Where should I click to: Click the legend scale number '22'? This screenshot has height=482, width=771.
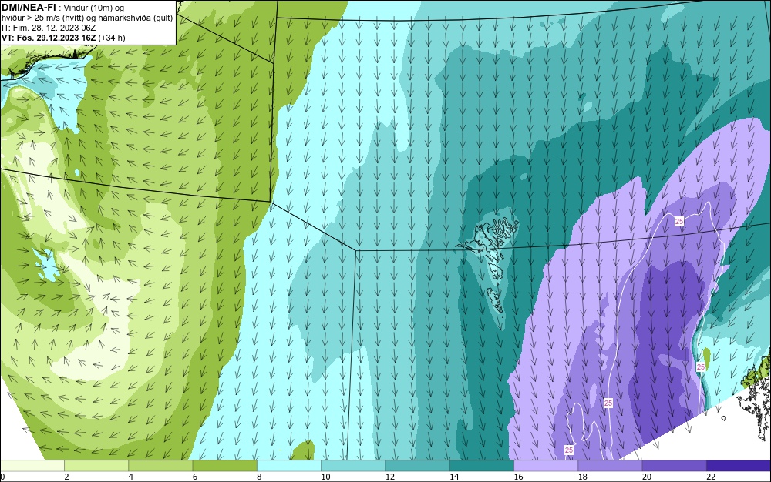pyautogui.click(x=711, y=477)
